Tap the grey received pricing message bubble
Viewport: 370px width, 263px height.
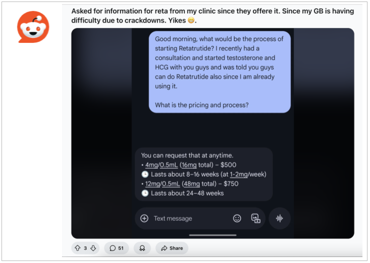(204, 174)
